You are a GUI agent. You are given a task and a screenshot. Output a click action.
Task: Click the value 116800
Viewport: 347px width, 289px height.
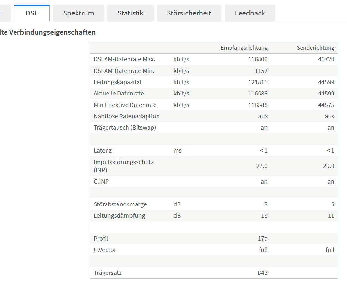[x=258, y=59]
